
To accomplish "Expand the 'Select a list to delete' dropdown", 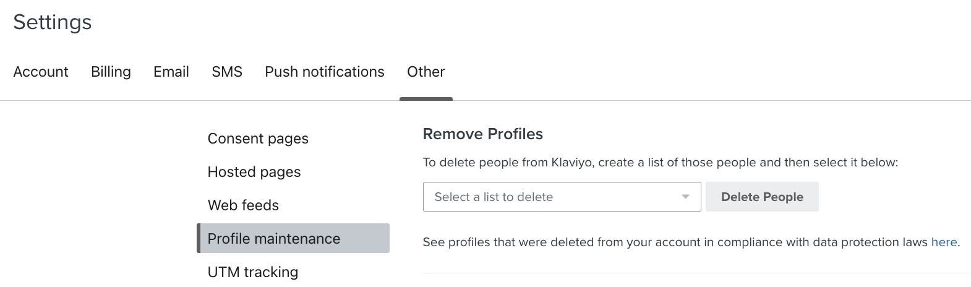I will [x=550, y=197].
